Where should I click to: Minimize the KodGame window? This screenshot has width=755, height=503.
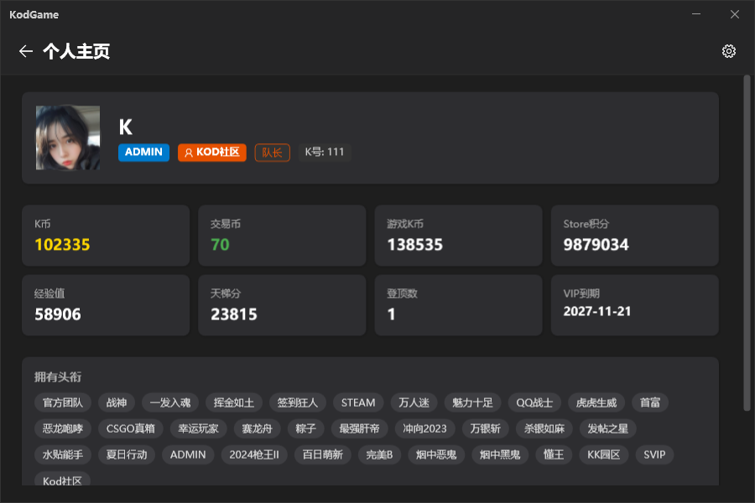click(695, 14)
